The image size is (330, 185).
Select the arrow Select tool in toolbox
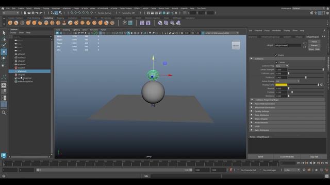pos(4,33)
